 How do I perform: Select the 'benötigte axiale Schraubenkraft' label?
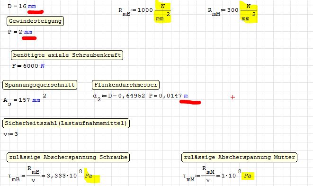click(67, 55)
